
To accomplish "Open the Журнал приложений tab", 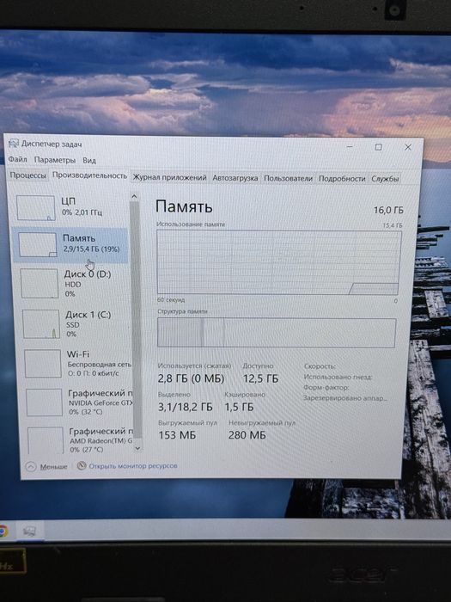I will click(169, 178).
